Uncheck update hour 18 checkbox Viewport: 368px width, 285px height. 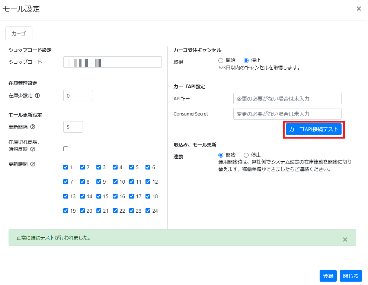(148, 196)
